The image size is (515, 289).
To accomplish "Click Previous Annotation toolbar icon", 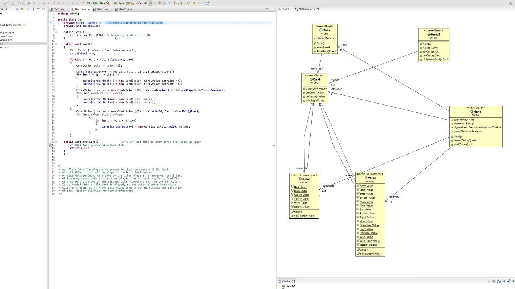I will coord(181,3).
